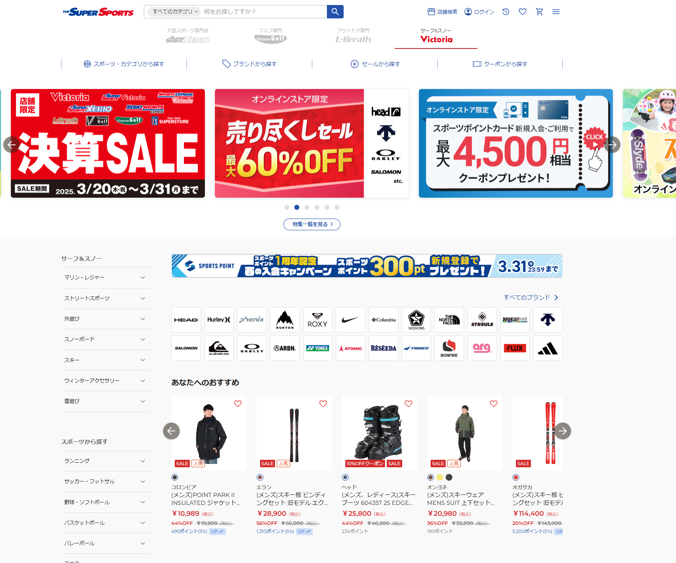Click the Nike brand logo tile
676x563 pixels.
(x=350, y=320)
